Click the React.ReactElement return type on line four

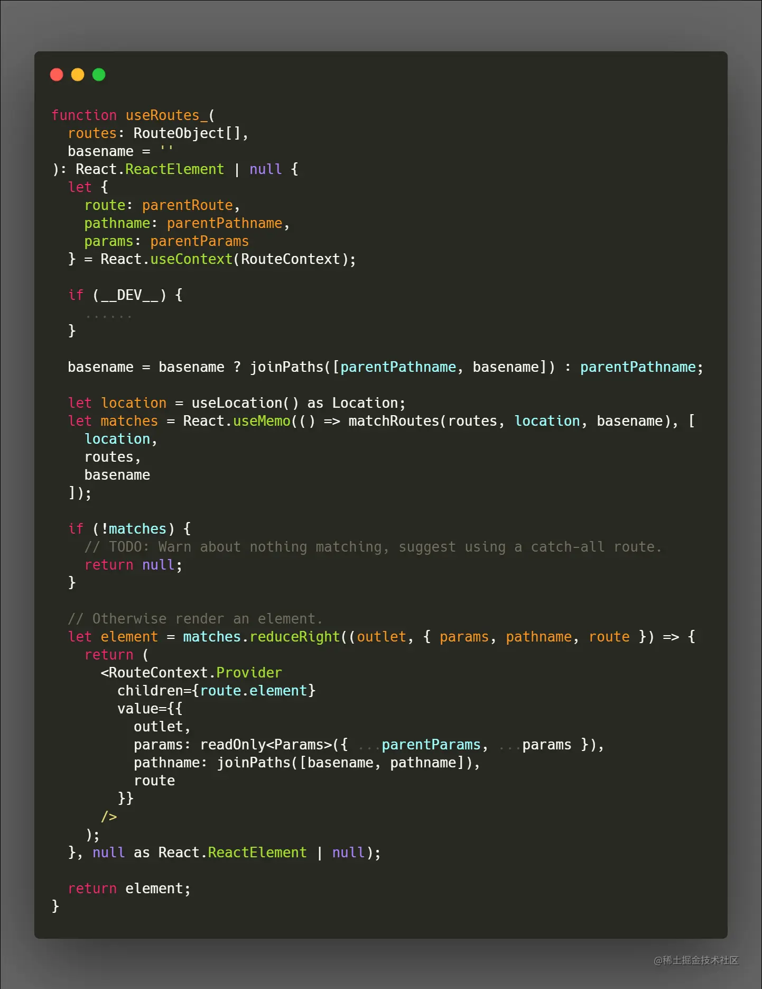click(x=150, y=169)
